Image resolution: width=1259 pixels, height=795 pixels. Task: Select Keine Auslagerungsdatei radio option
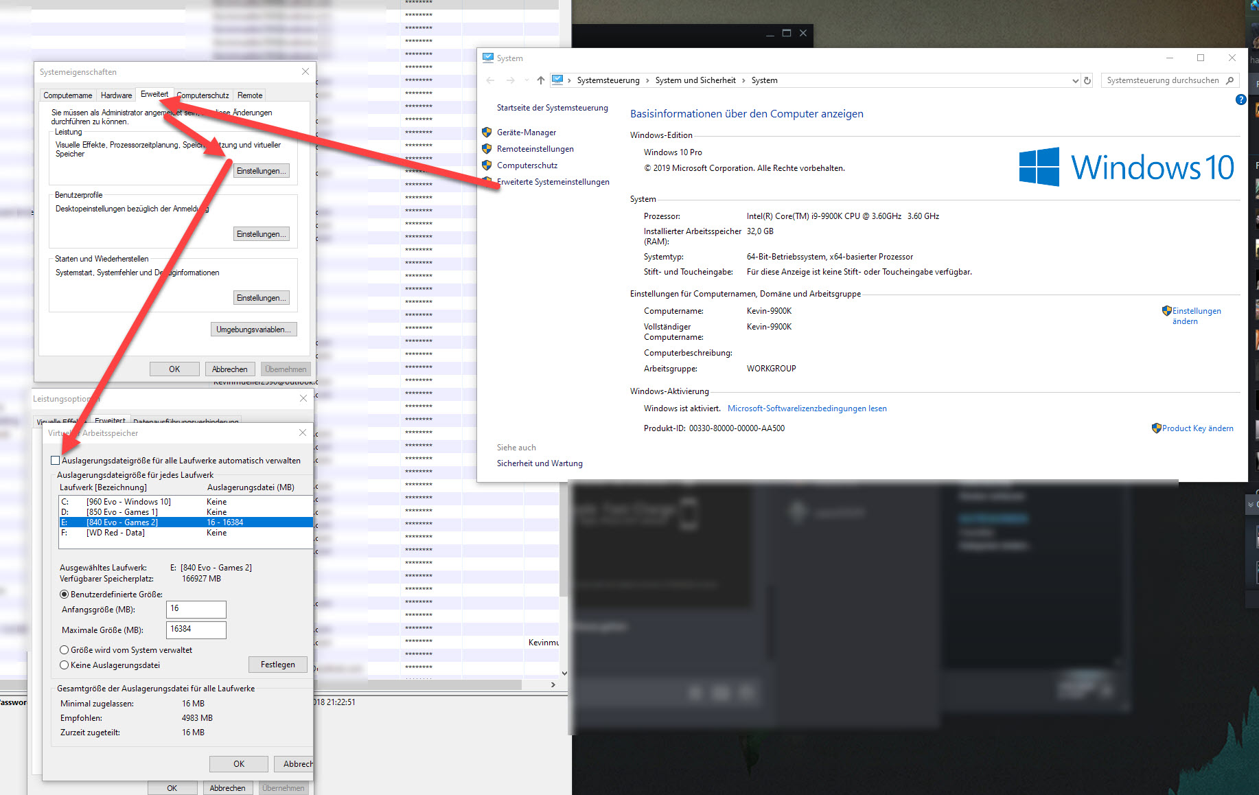pos(64,665)
